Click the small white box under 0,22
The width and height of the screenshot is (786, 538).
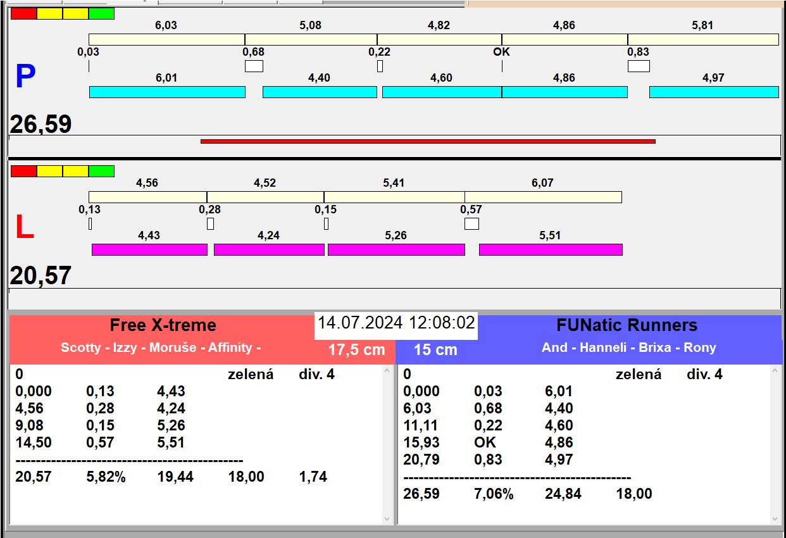(380, 66)
